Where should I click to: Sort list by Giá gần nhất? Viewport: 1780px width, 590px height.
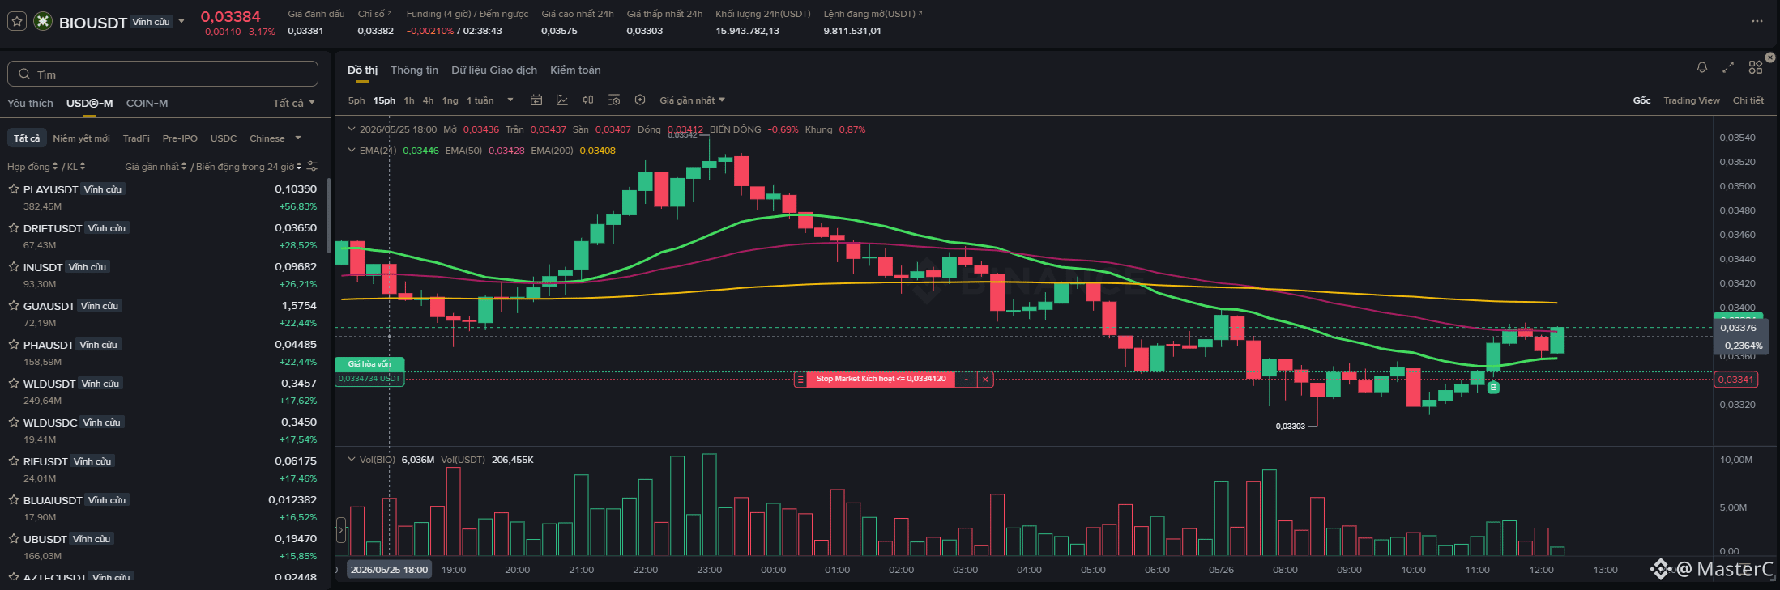[156, 167]
